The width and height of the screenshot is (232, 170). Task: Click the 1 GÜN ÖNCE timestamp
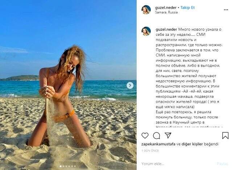coord(150,151)
